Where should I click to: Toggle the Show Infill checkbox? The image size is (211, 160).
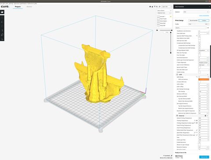click(158, 26)
